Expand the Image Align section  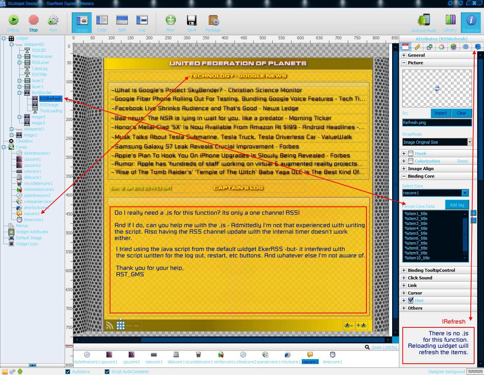pos(404,169)
